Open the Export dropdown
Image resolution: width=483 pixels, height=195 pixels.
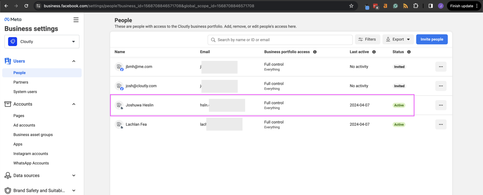pyautogui.click(x=398, y=39)
